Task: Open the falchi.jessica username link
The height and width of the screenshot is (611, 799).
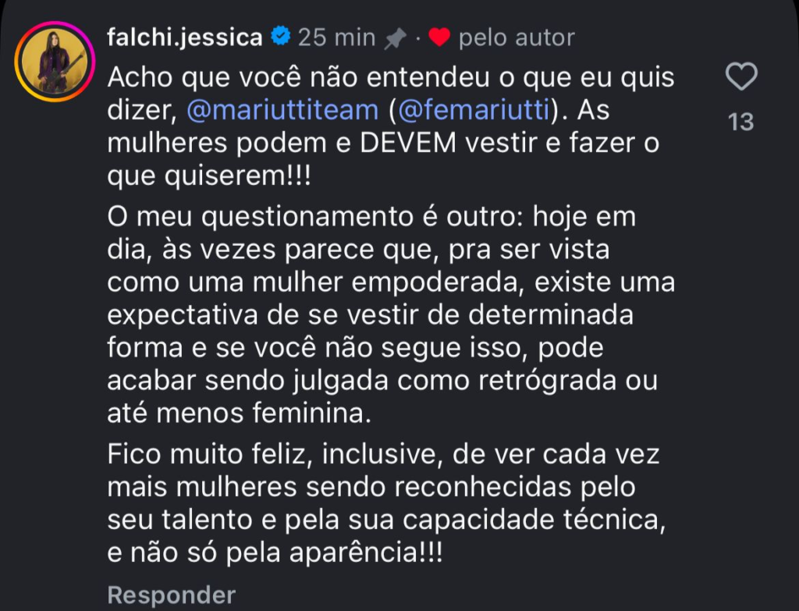Action: pyautogui.click(x=184, y=37)
